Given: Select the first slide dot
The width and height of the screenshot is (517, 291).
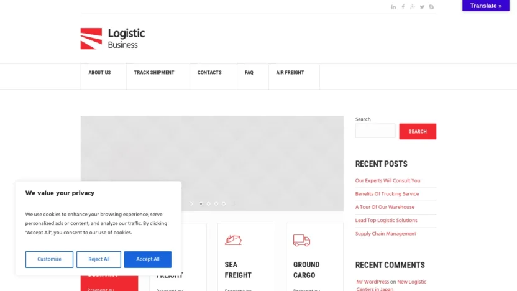Looking at the screenshot, I should tap(201, 204).
